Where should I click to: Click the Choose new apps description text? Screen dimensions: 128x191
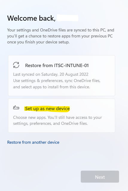(57, 120)
